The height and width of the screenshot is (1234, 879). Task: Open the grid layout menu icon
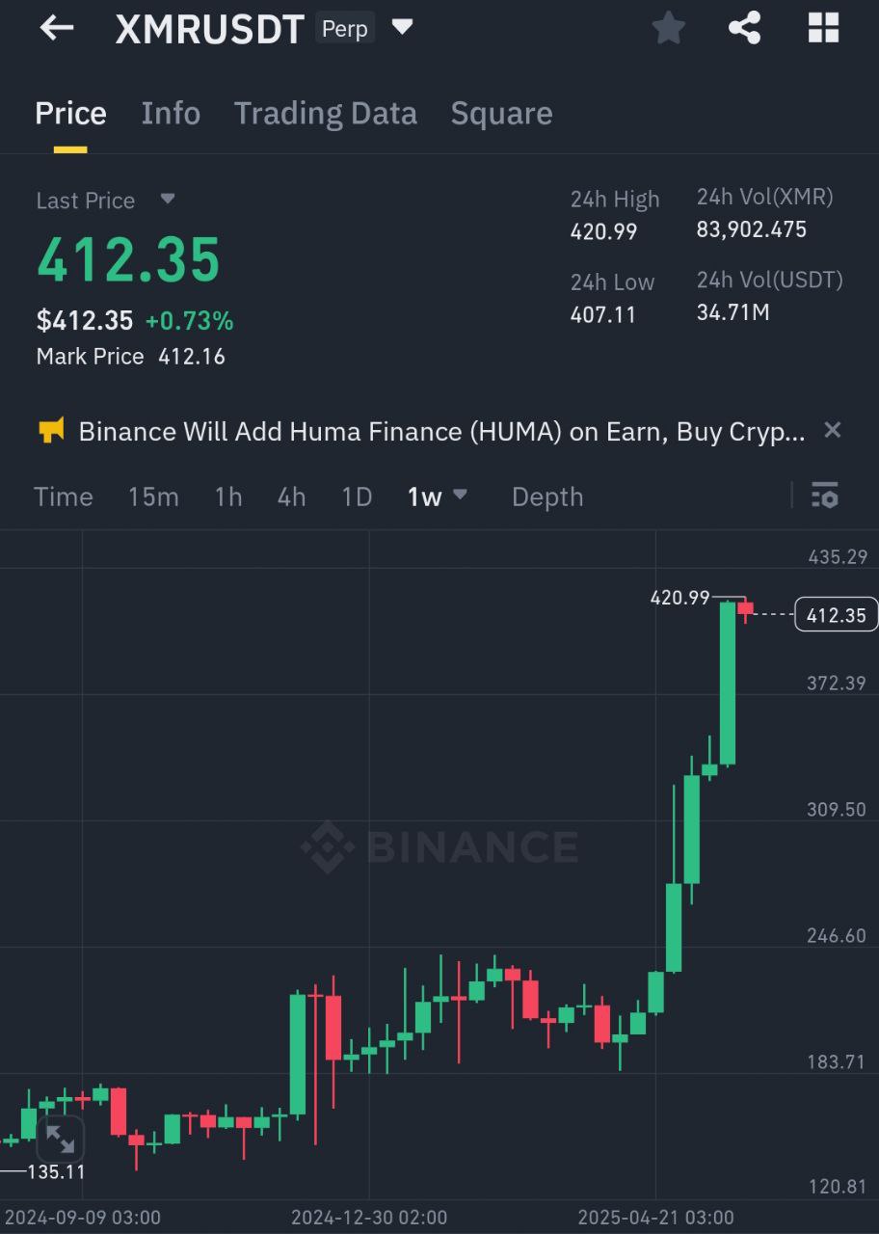(823, 29)
